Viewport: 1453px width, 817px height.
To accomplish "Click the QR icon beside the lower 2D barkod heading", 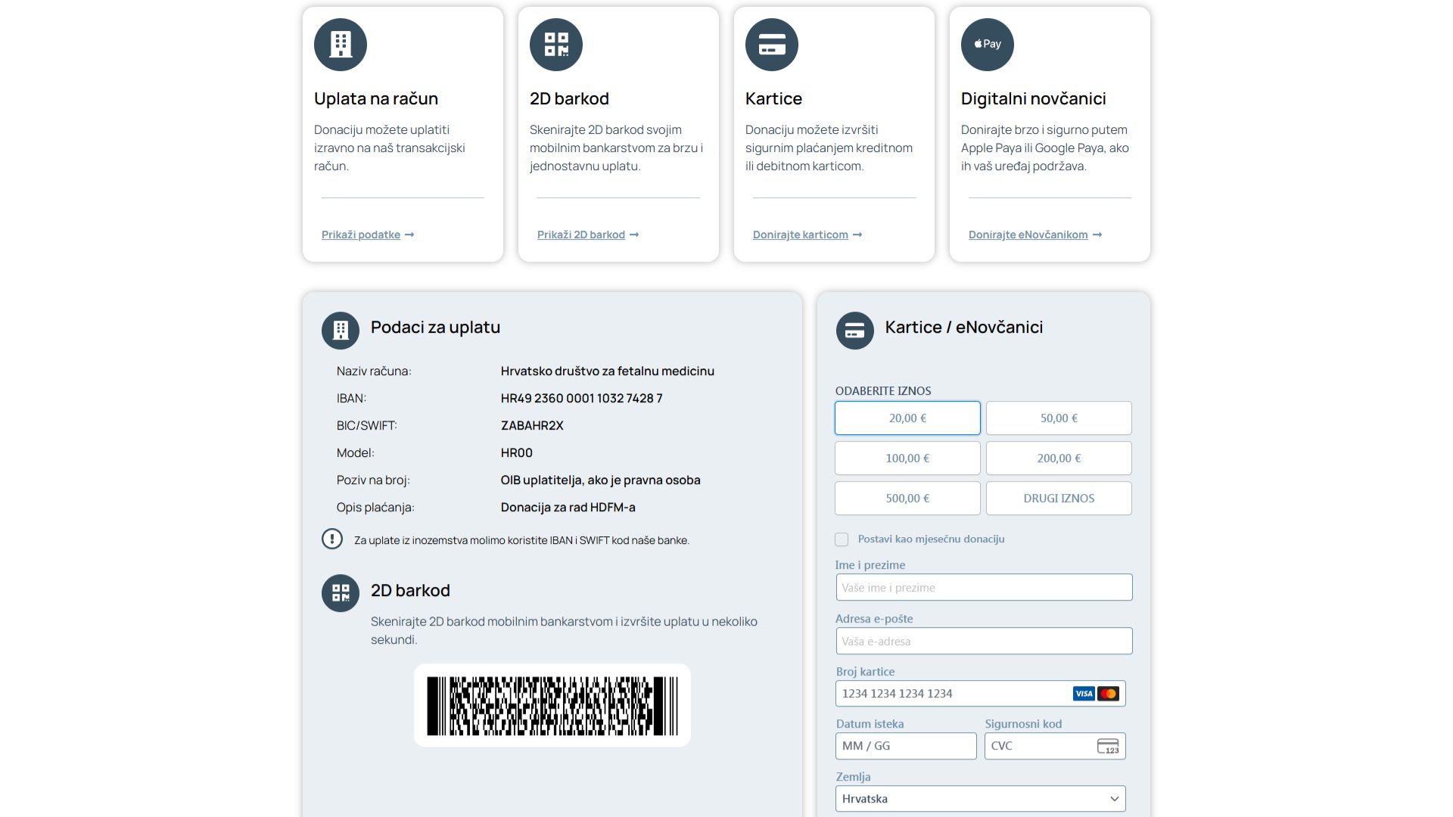I will (341, 593).
